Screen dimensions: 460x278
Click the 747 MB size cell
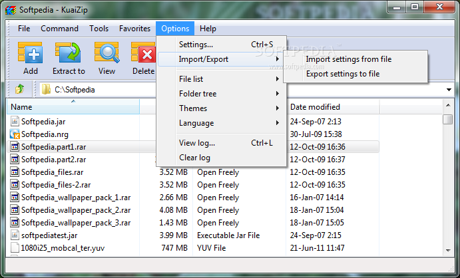pyautogui.click(x=174, y=248)
